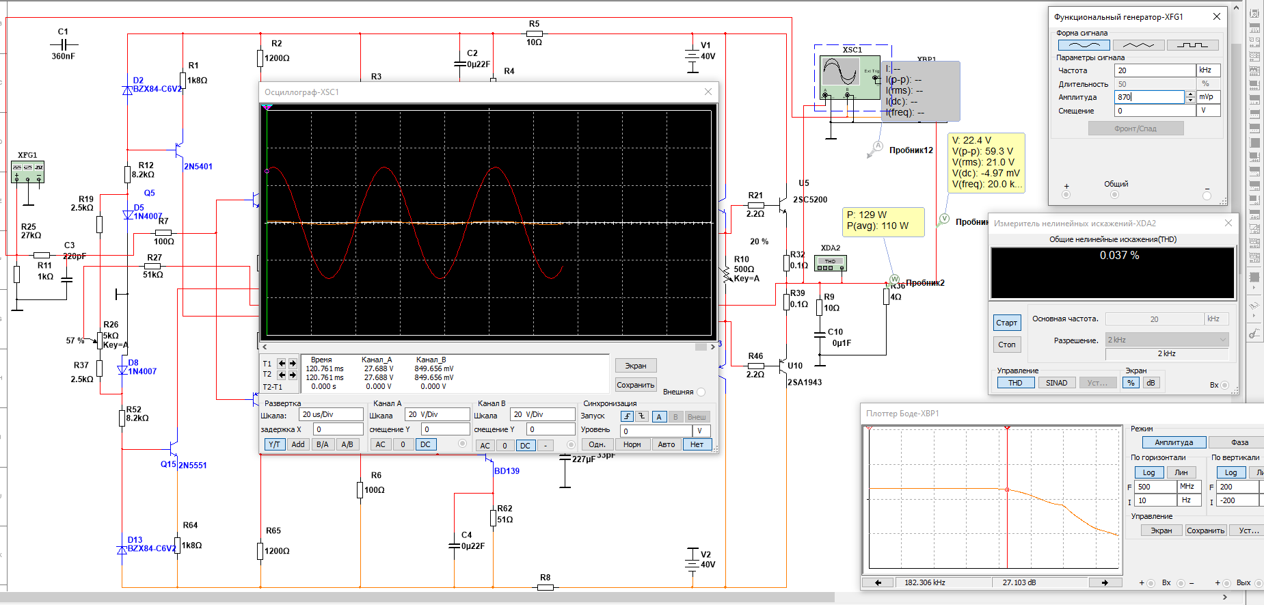Toggle Внешняя external trigger terminal
This screenshot has width=1264, height=605.
701,392
